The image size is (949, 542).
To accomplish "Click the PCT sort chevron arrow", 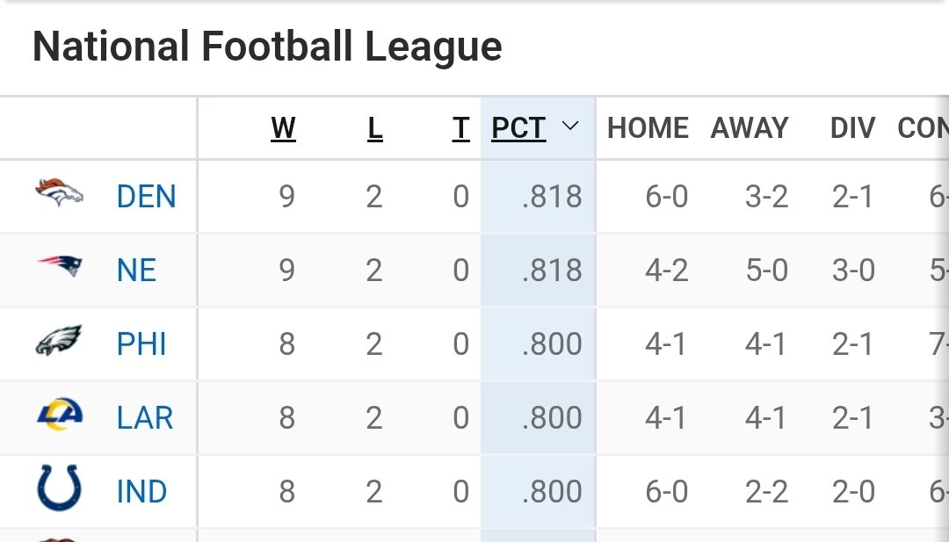I will 570,126.
